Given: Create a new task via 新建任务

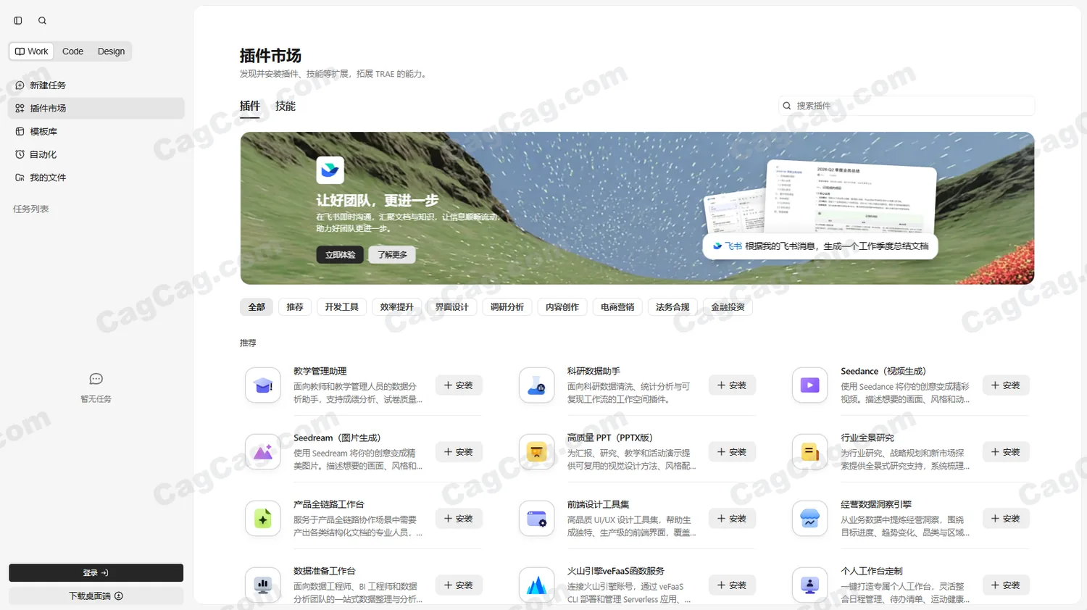Looking at the screenshot, I should tap(96, 85).
